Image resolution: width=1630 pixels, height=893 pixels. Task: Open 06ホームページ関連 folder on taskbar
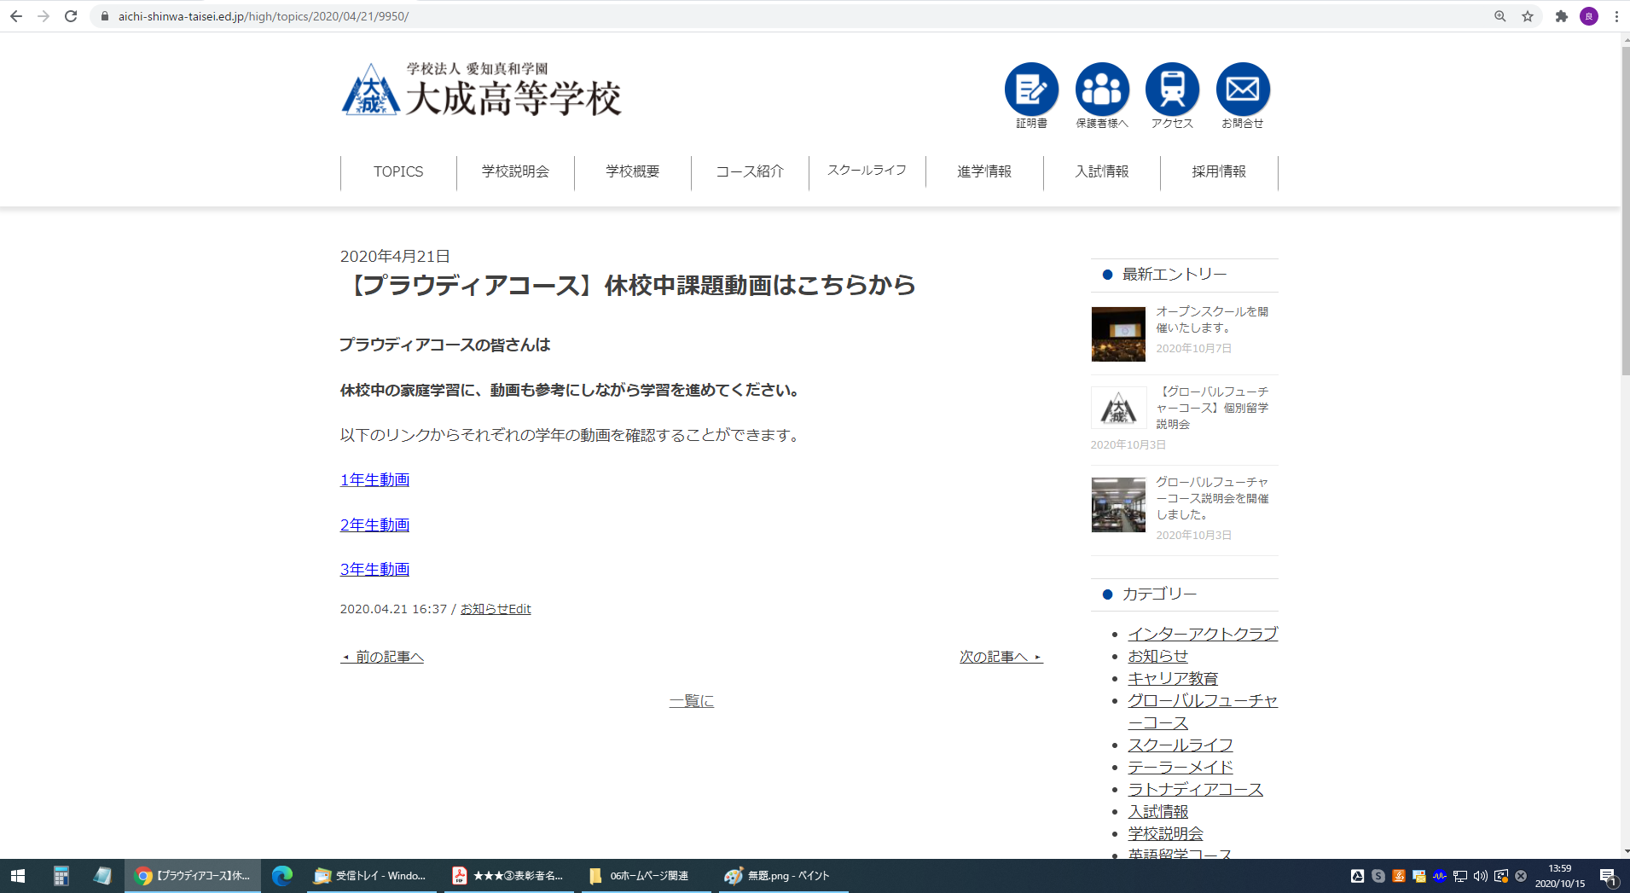(x=647, y=876)
